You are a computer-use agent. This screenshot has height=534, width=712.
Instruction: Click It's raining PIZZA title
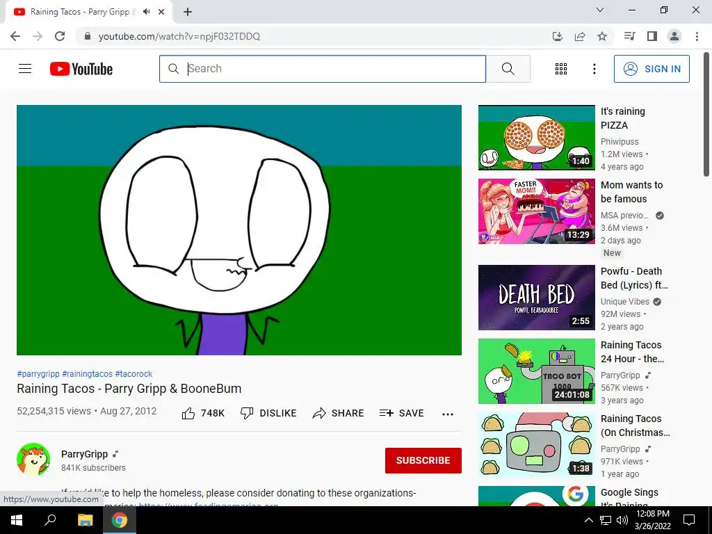pos(622,118)
